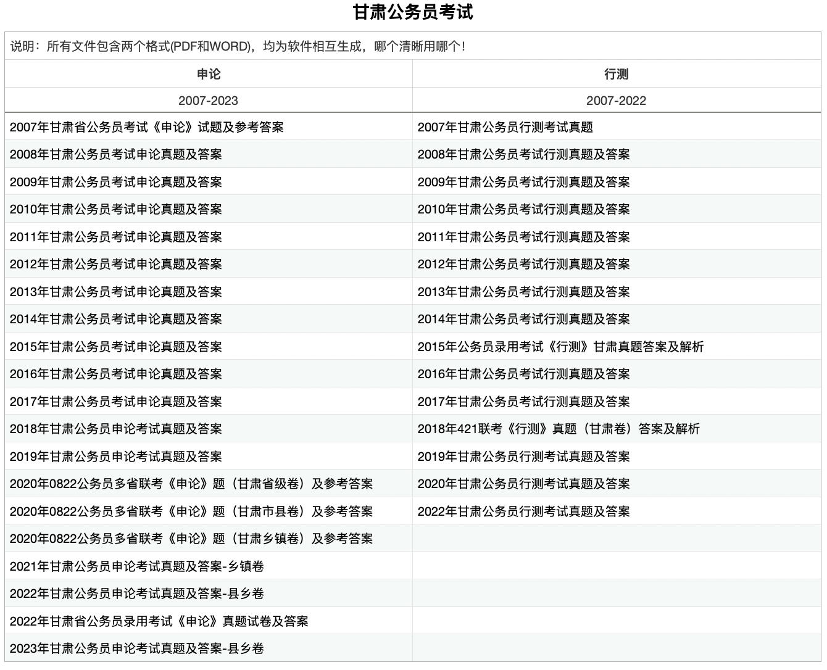Select the 2007-2022 year range text
Viewport: 827px width, 670px height.
click(x=617, y=101)
